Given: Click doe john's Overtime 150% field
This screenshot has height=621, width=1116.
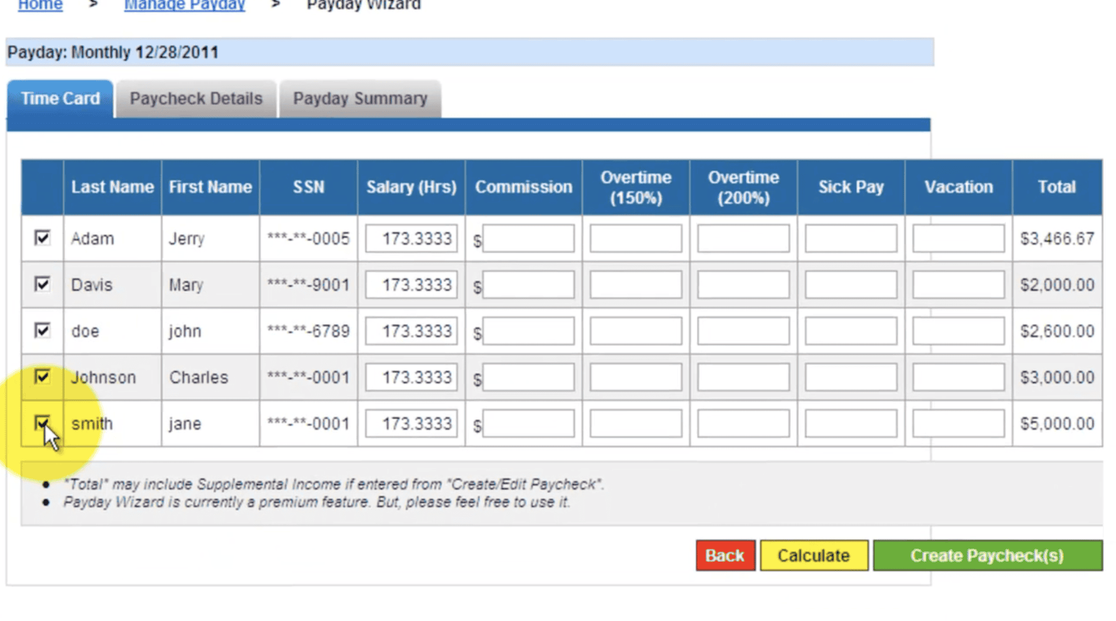Looking at the screenshot, I should pyautogui.click(x=635, y=330).
